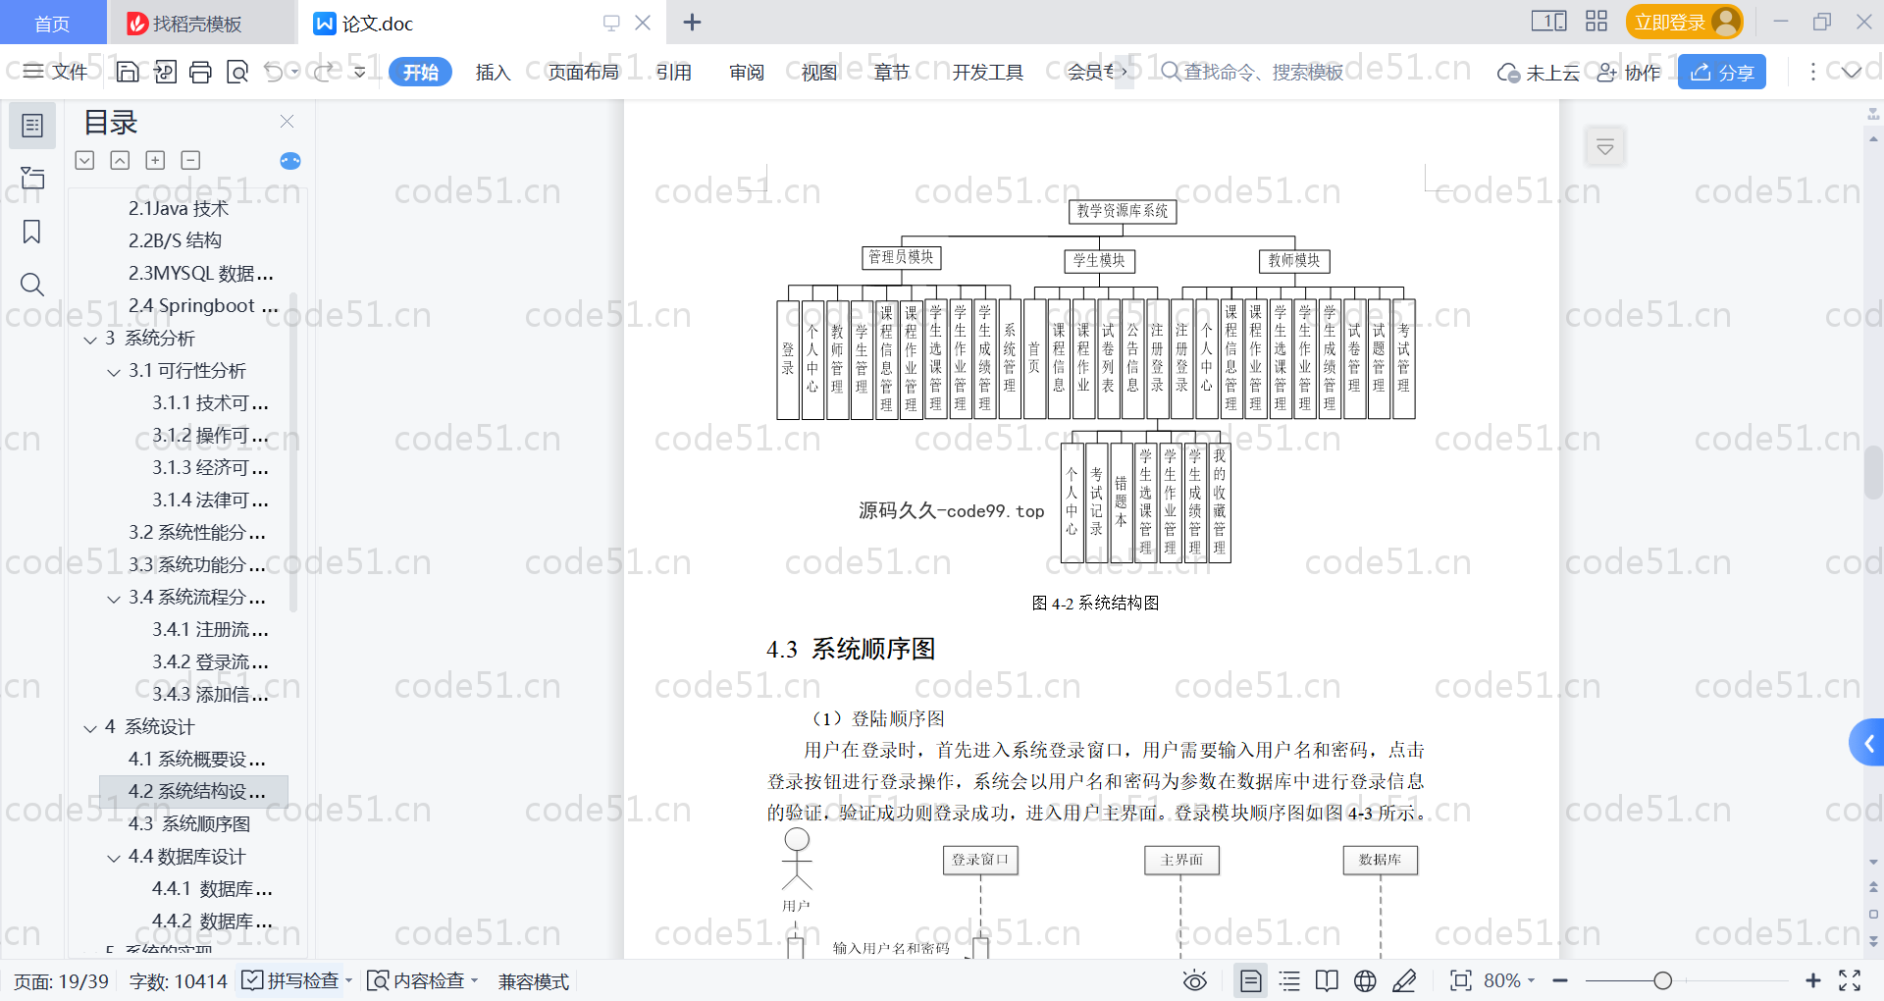Viewport: 1884px width, 1001px height.
Task: Click the 查找命令、搜索模板 search field
Action: [x=1253, y=72]
